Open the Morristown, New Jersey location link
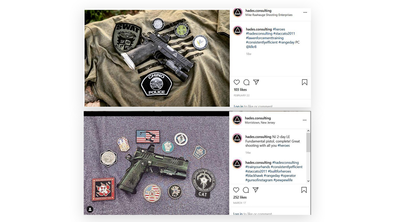This screenshot has height=222, width=394. pyautogui.click(x=260, y=123)
